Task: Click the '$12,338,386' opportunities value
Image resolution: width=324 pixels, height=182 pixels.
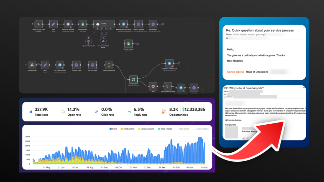Action: 194,110
